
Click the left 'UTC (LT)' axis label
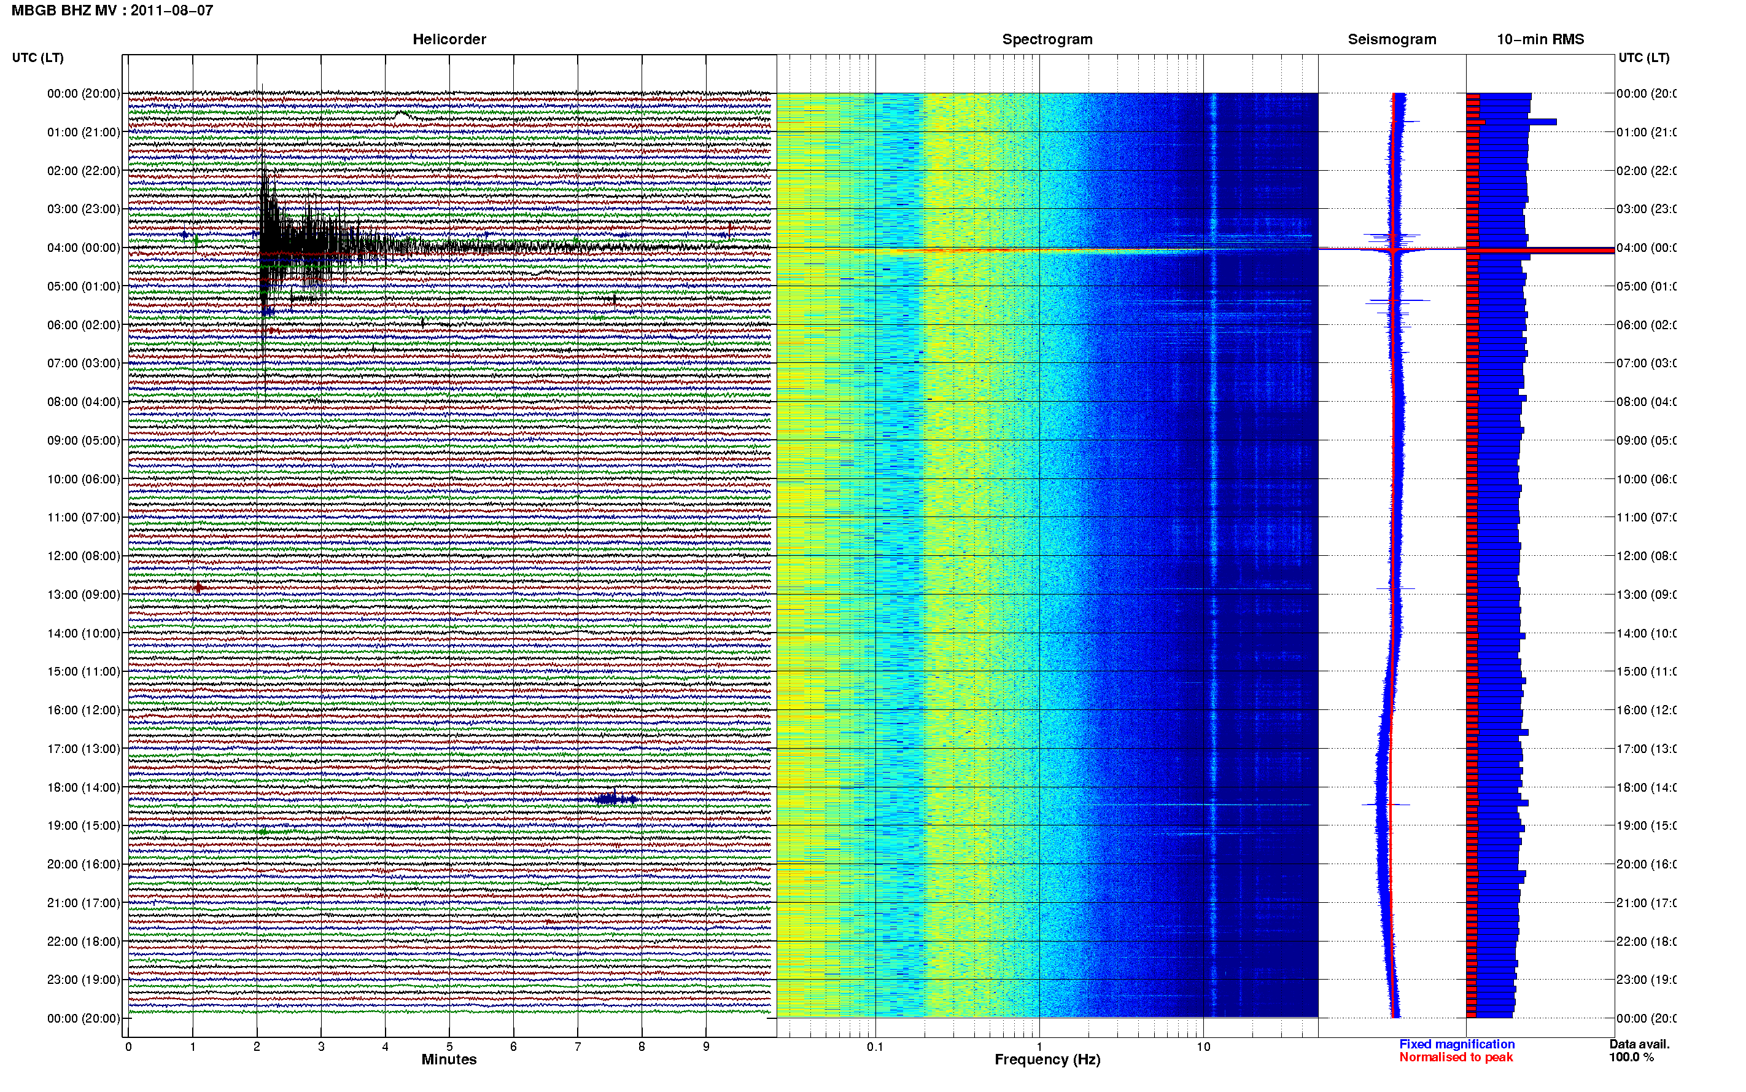click(x=37, y=58)
